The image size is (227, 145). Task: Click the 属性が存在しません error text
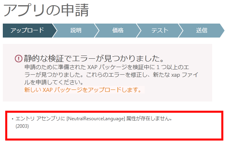pyautogui.click(x=149, y=119)
